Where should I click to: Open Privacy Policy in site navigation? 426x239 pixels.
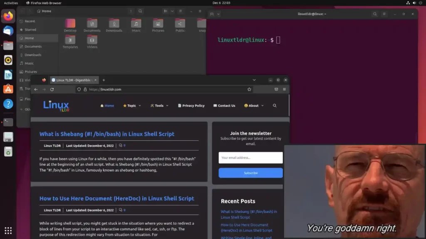point(191,106)
